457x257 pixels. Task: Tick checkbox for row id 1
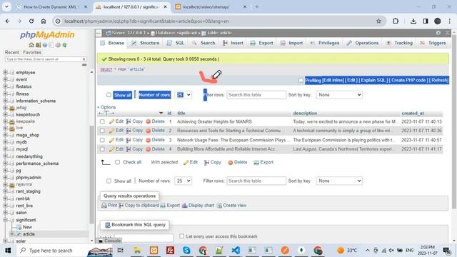click(102, 121)
